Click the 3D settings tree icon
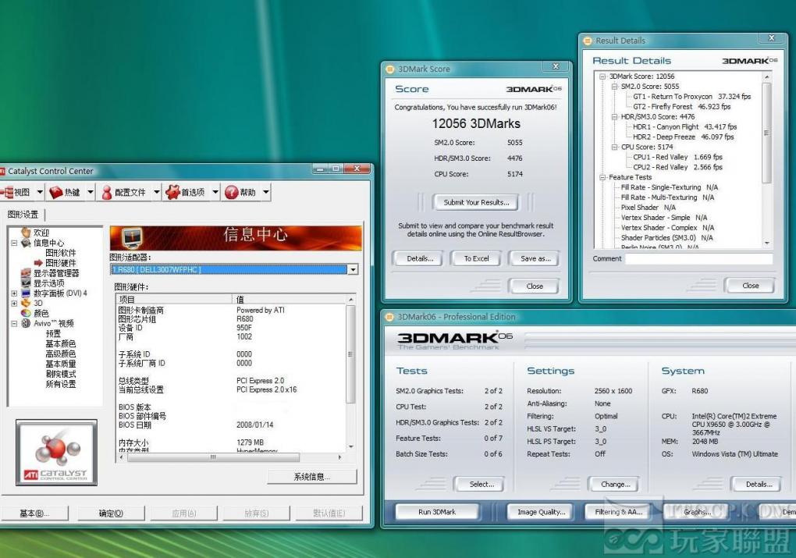 [x=26, y=303]
